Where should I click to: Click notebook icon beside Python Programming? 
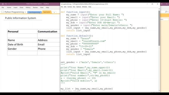pos(2,12)
